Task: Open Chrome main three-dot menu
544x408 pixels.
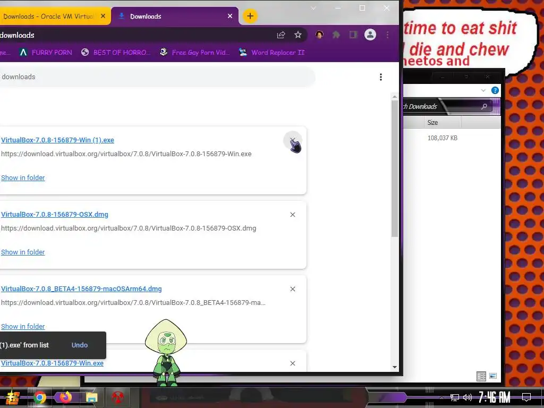Action: (x=387, y=35)
